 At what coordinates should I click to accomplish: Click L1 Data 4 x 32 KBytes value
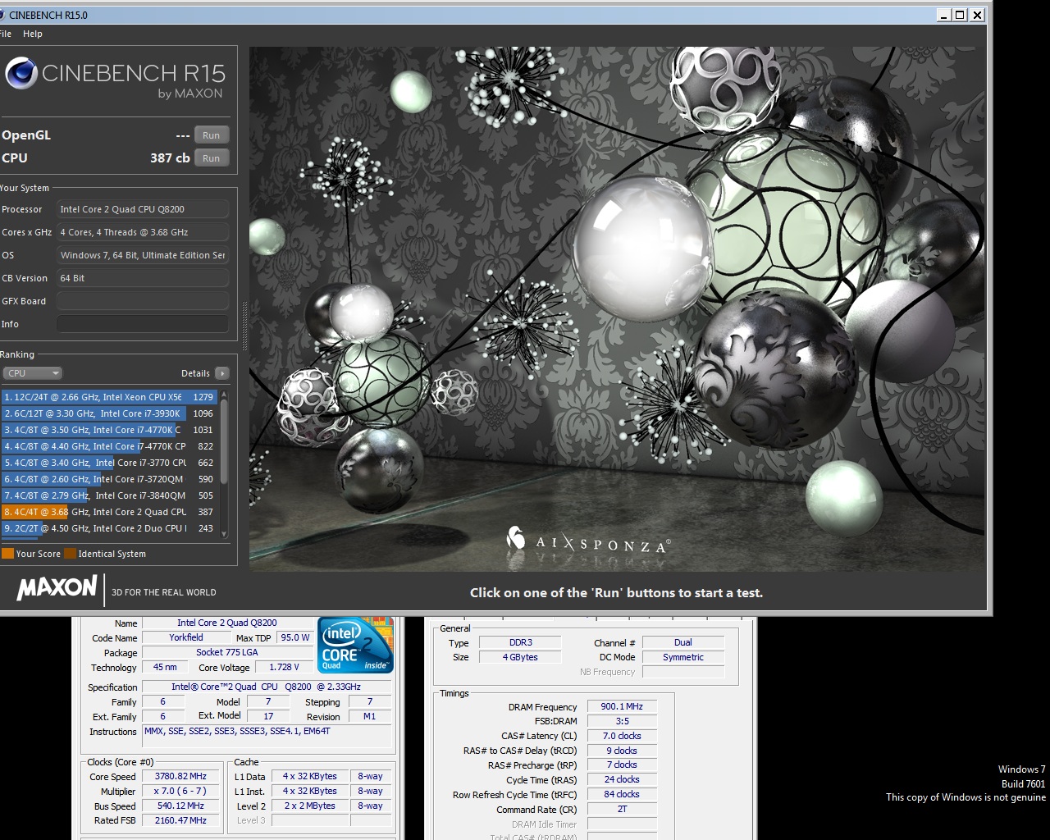pyautogui.click(x=309, y=776)
